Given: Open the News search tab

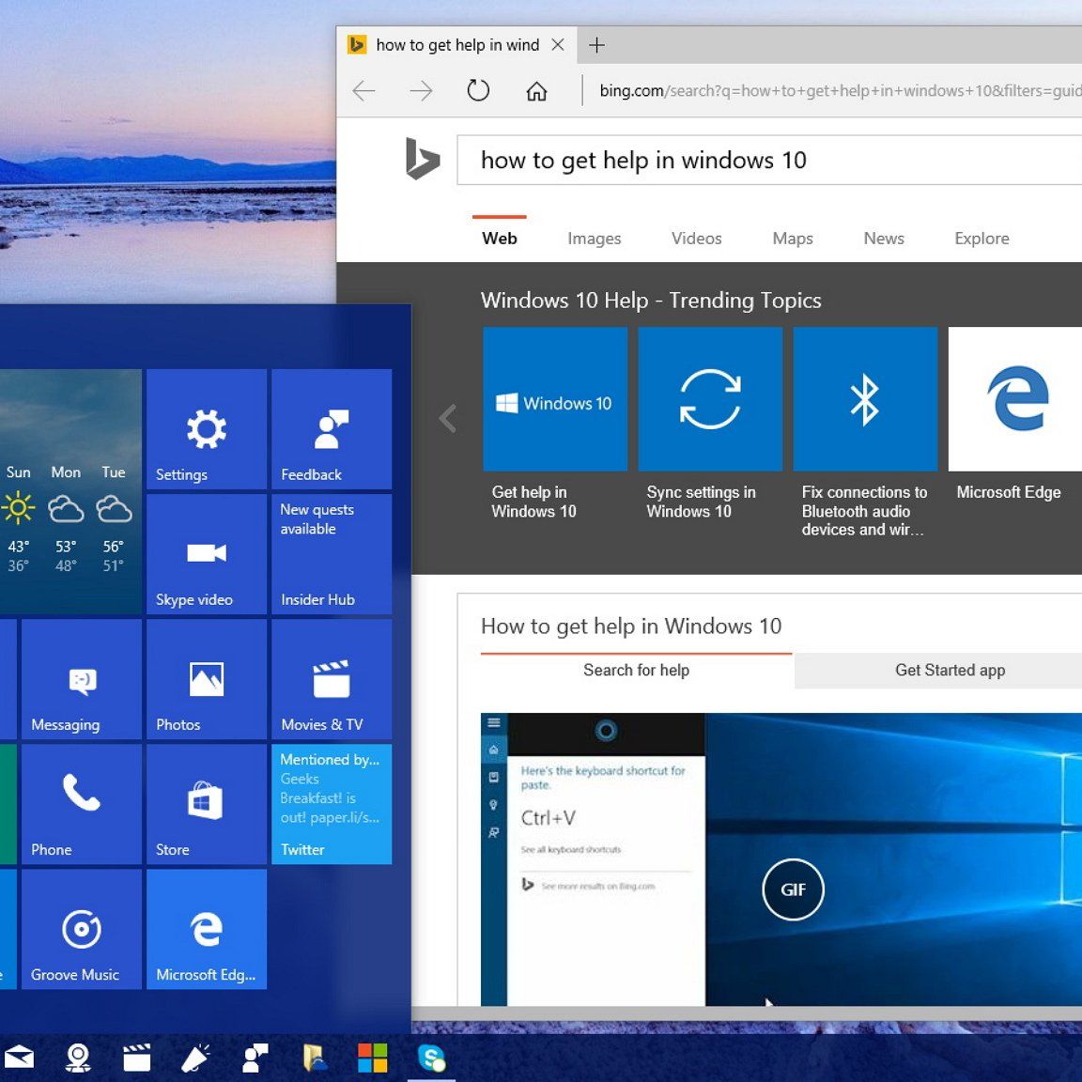Looking at the screenshot, I should (x=883, y=238).
